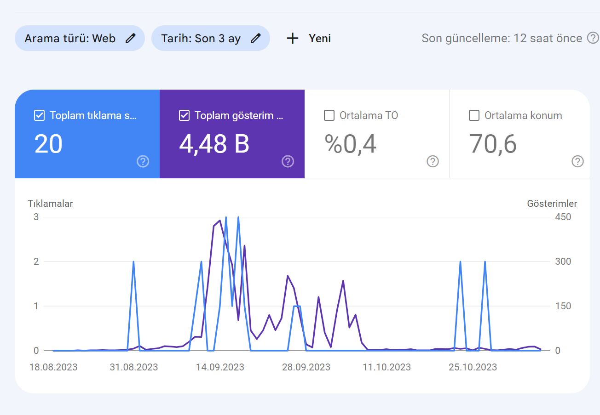Click pencil icon on Tarih filter
600x415 pixels.
pos(256,38)
